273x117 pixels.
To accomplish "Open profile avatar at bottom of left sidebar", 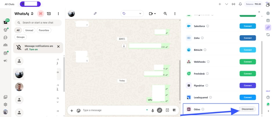I will click(6, 112).
